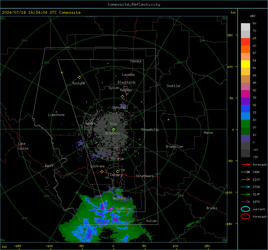Click the Strathmore map label
This screenshot has height=250, width=268.
pyautogui.click(x=145, y=176)
